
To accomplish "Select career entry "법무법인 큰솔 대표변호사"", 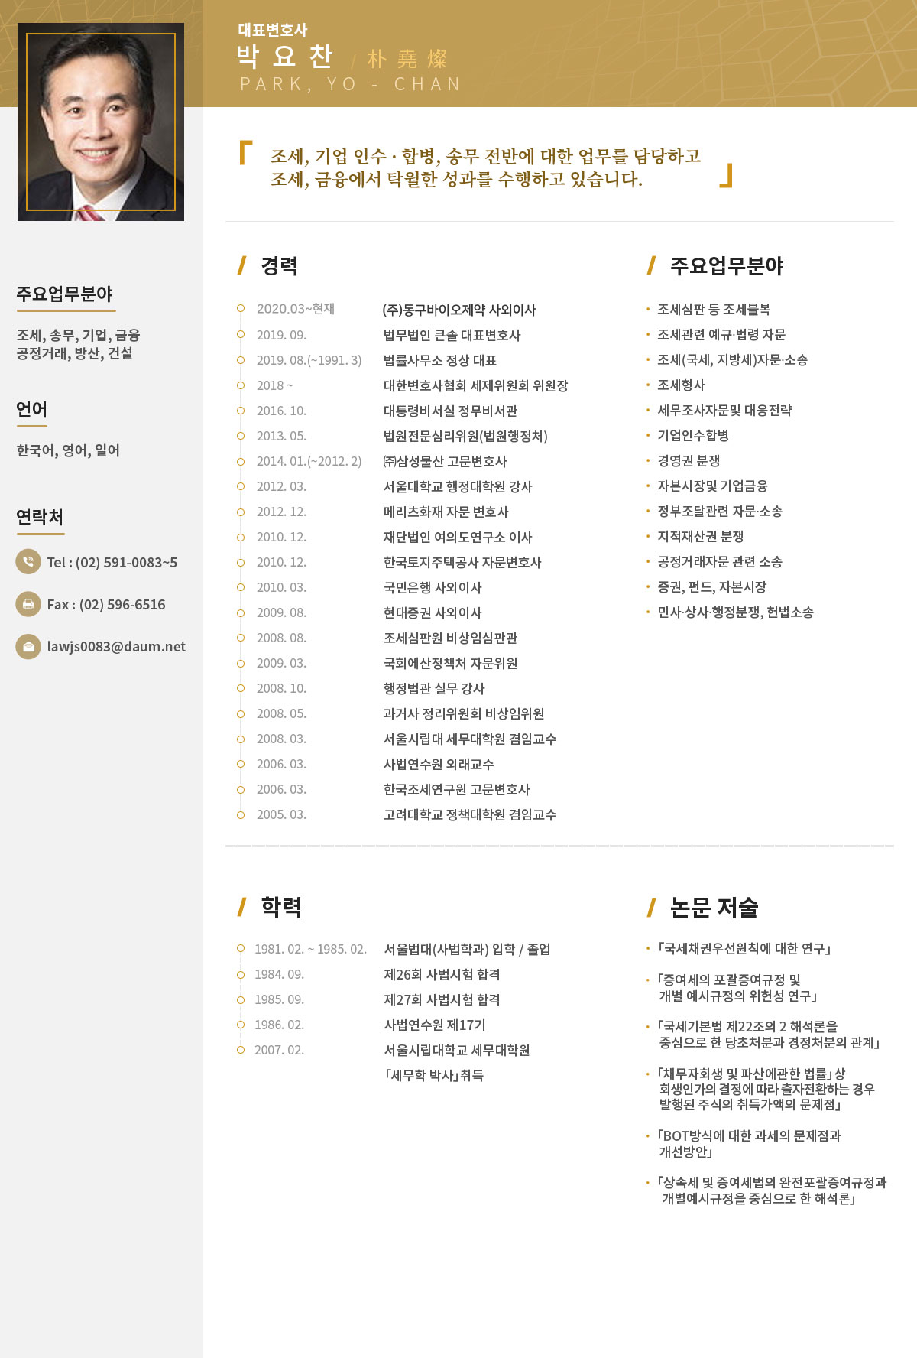I will [x=452, y=335].
